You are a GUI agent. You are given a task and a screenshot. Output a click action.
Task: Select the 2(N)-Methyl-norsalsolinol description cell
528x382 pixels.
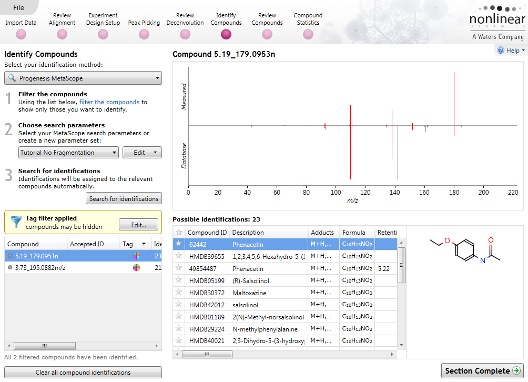tap(268, 317)
